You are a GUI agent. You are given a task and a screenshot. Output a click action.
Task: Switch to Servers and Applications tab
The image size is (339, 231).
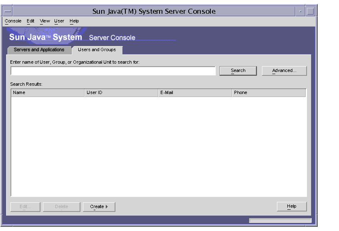pos(39,50)
